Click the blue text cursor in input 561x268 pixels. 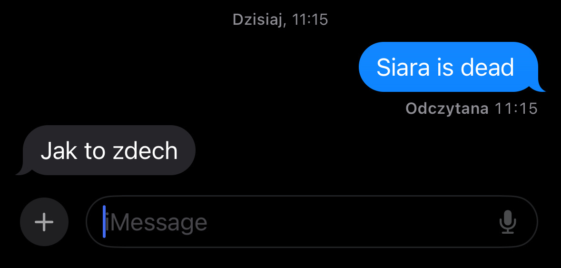(104, 221)
